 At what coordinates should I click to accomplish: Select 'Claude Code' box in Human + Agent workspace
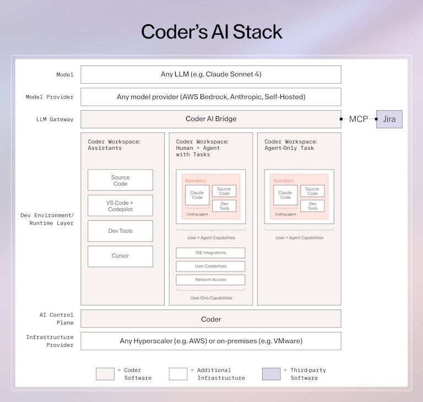click(197, 195)
